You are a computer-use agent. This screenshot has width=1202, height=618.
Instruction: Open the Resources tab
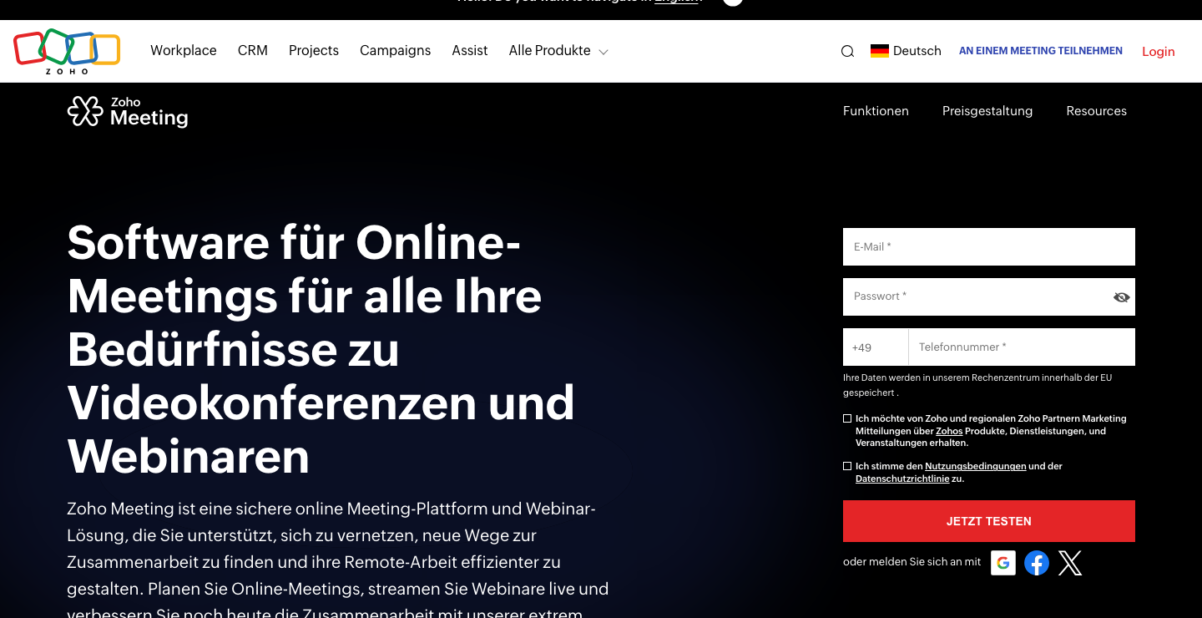[x=1096, y=111]
